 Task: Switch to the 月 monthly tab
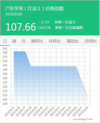pos(23,41)
